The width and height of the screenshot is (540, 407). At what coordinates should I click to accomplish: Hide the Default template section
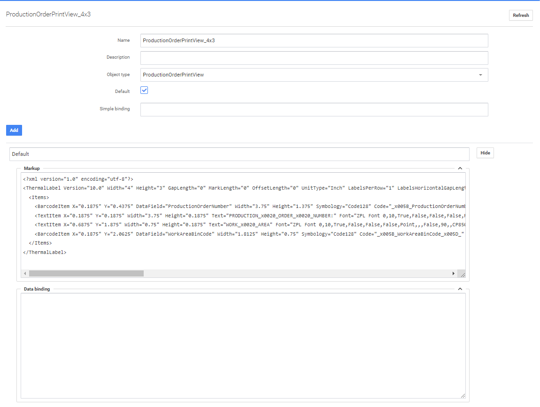coord(485,153)
